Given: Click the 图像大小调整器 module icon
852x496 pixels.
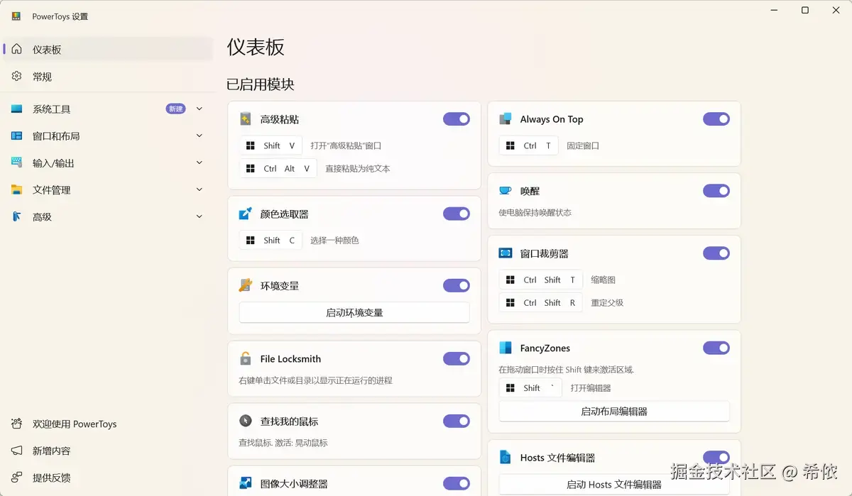Looking at the screenshot, I should [246, 484].
